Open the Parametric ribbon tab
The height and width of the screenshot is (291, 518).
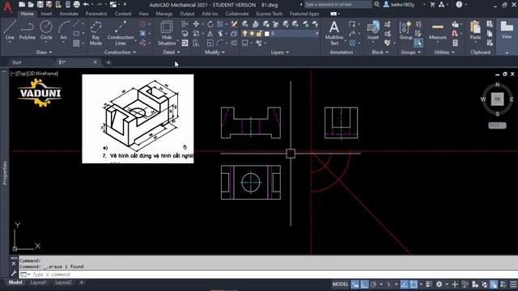(x=96, y=14)
